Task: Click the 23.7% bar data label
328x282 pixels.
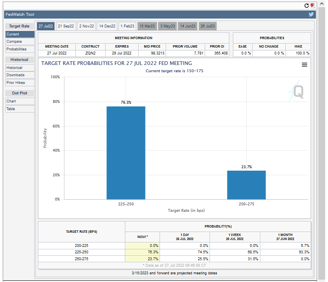Action: [247, 167]
